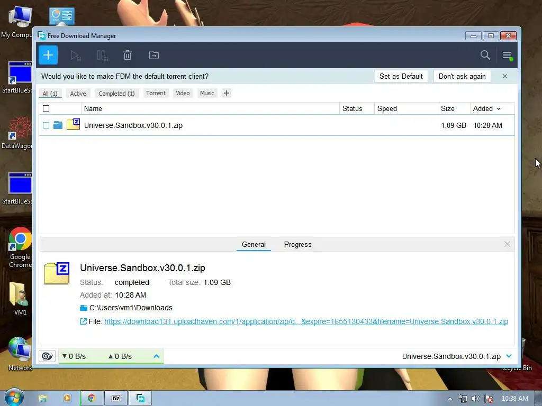The height and width of the screenshot is (406, 542).
Task: Open My Computer desktop icon
Action: click(18, 22)
